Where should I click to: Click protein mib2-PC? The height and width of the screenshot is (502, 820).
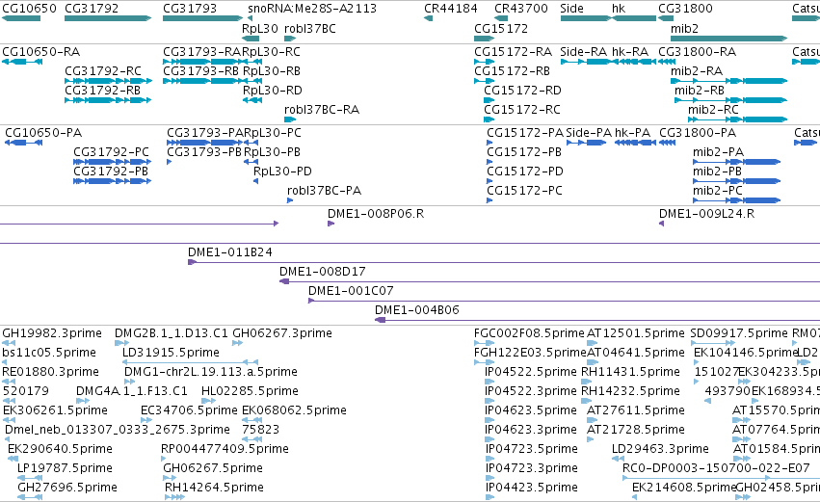pos(718,191)
